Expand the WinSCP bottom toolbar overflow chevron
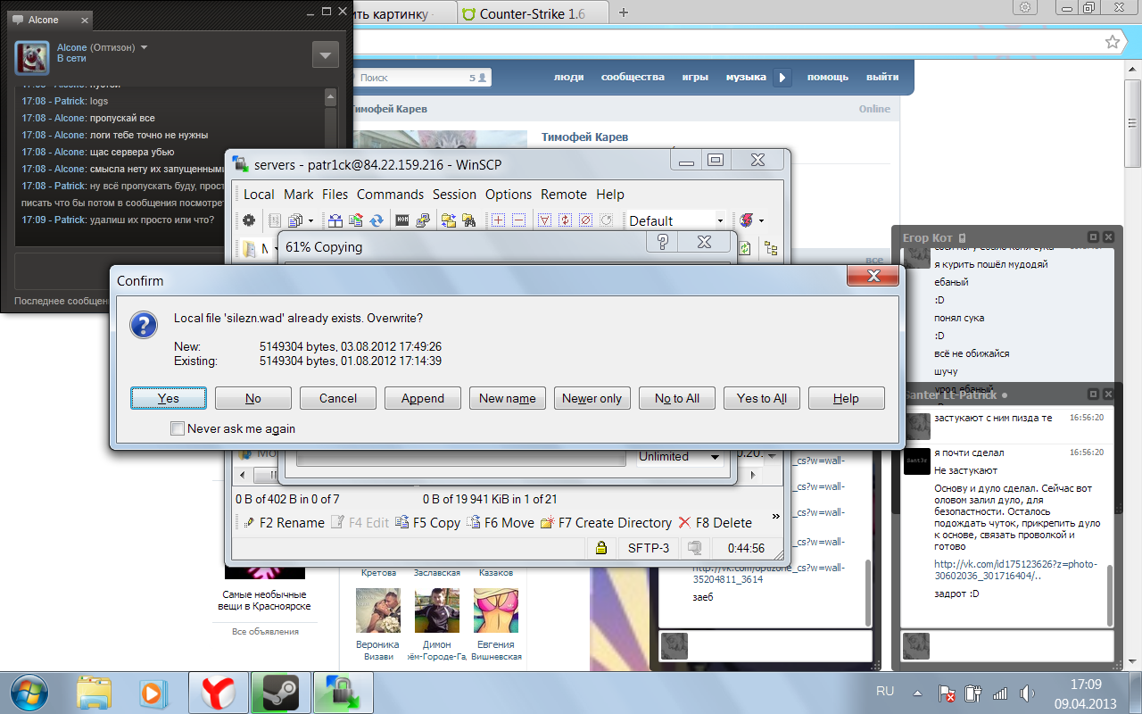This screenshot has width=1142, height=714. (x=775, y=516)
